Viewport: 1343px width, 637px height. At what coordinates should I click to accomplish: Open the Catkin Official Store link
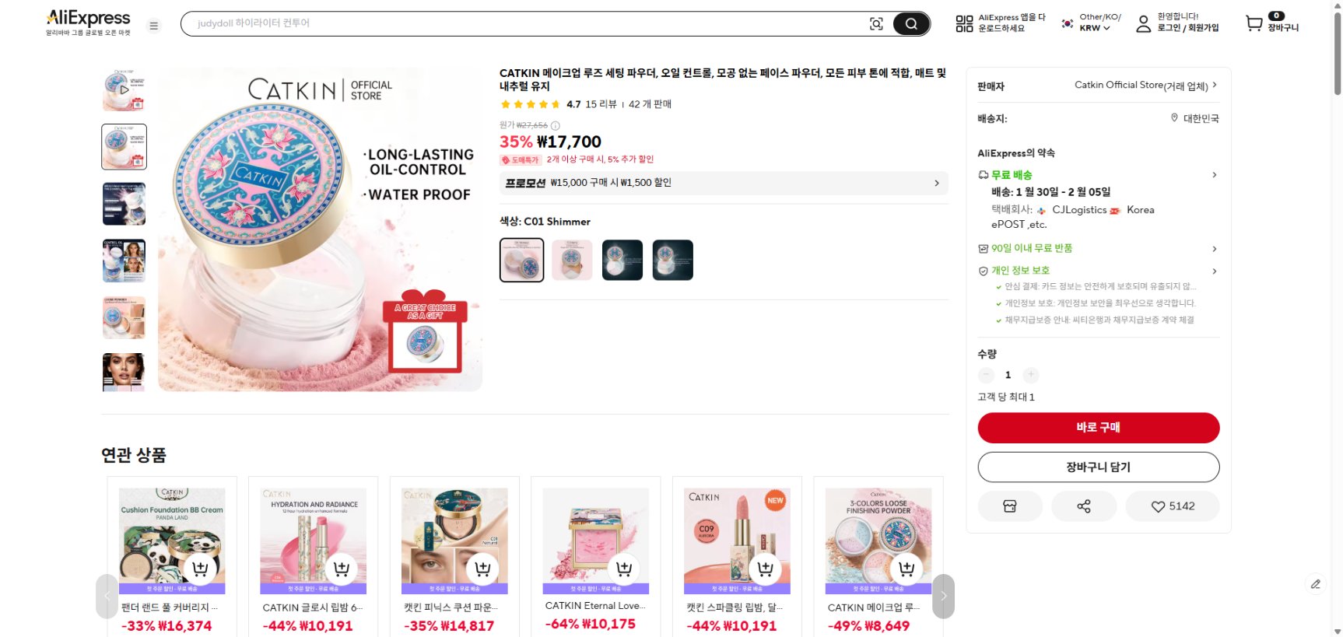tap(1145, 86)
